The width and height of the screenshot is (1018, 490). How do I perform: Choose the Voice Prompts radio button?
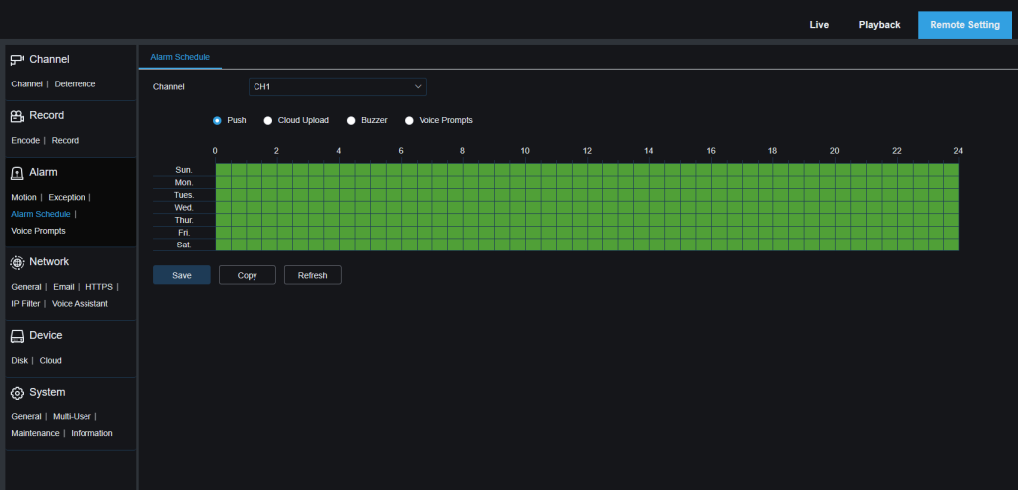pyautogui.click(x=409, y=120)
